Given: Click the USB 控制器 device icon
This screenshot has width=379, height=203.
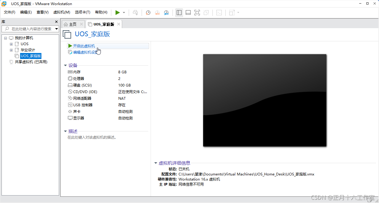Looking at the screenshot, I should pos(70,105).
